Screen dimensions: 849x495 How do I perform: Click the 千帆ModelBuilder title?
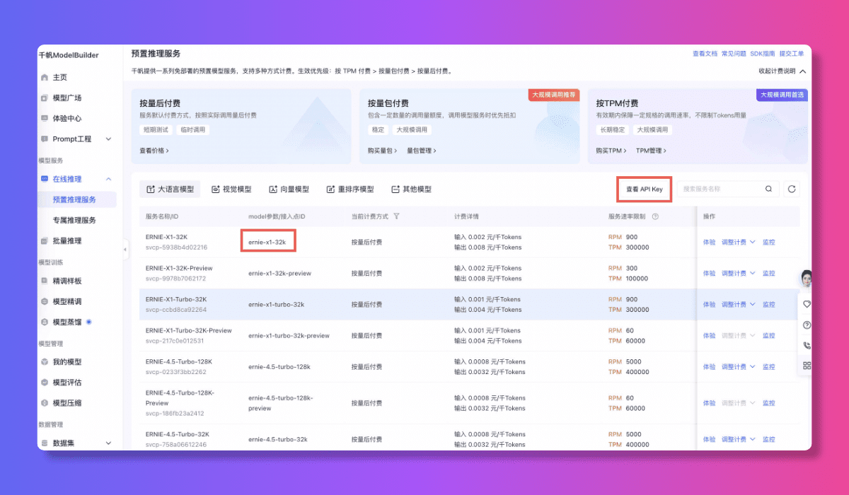click(x=69, y=55)
